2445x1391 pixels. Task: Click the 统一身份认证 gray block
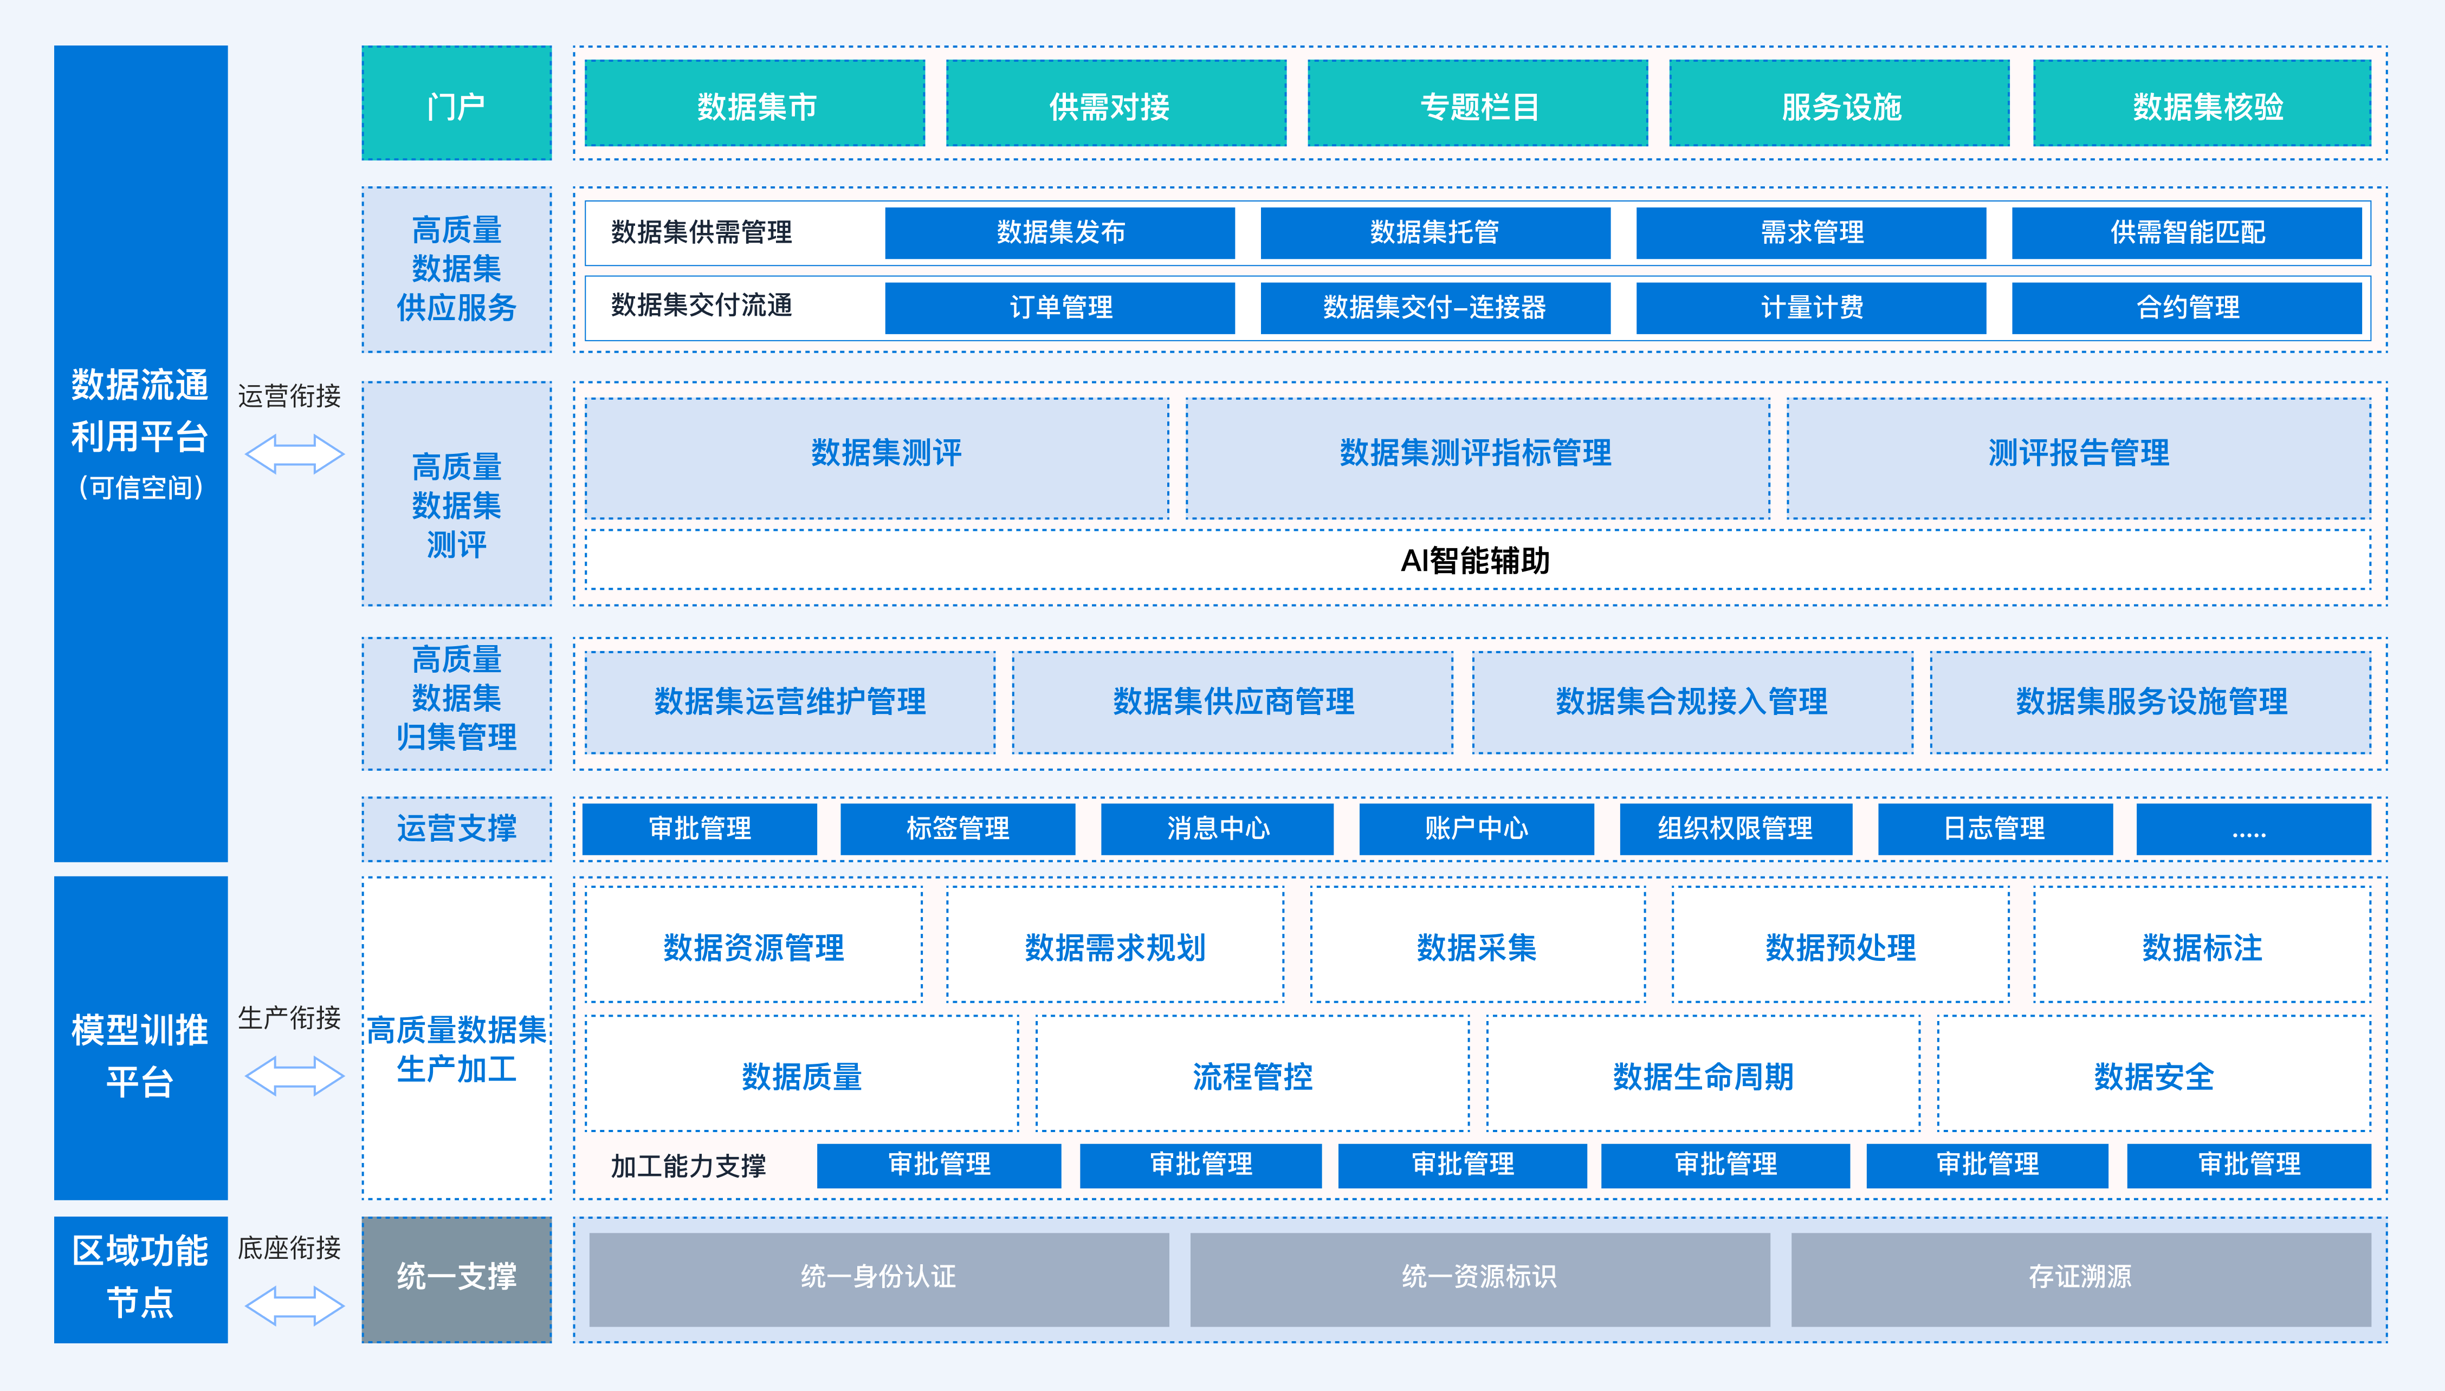click(x=879, y=1278)
